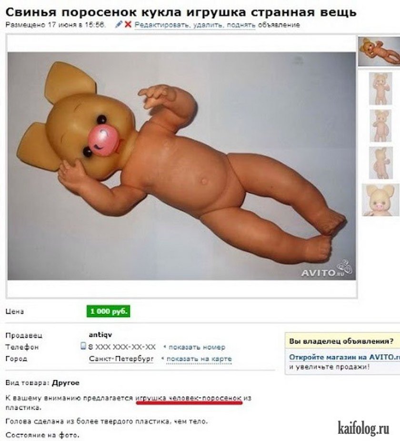Click the phone icon beside the number
This screenshot has height=441, width=400.
[x=83, y=346]
